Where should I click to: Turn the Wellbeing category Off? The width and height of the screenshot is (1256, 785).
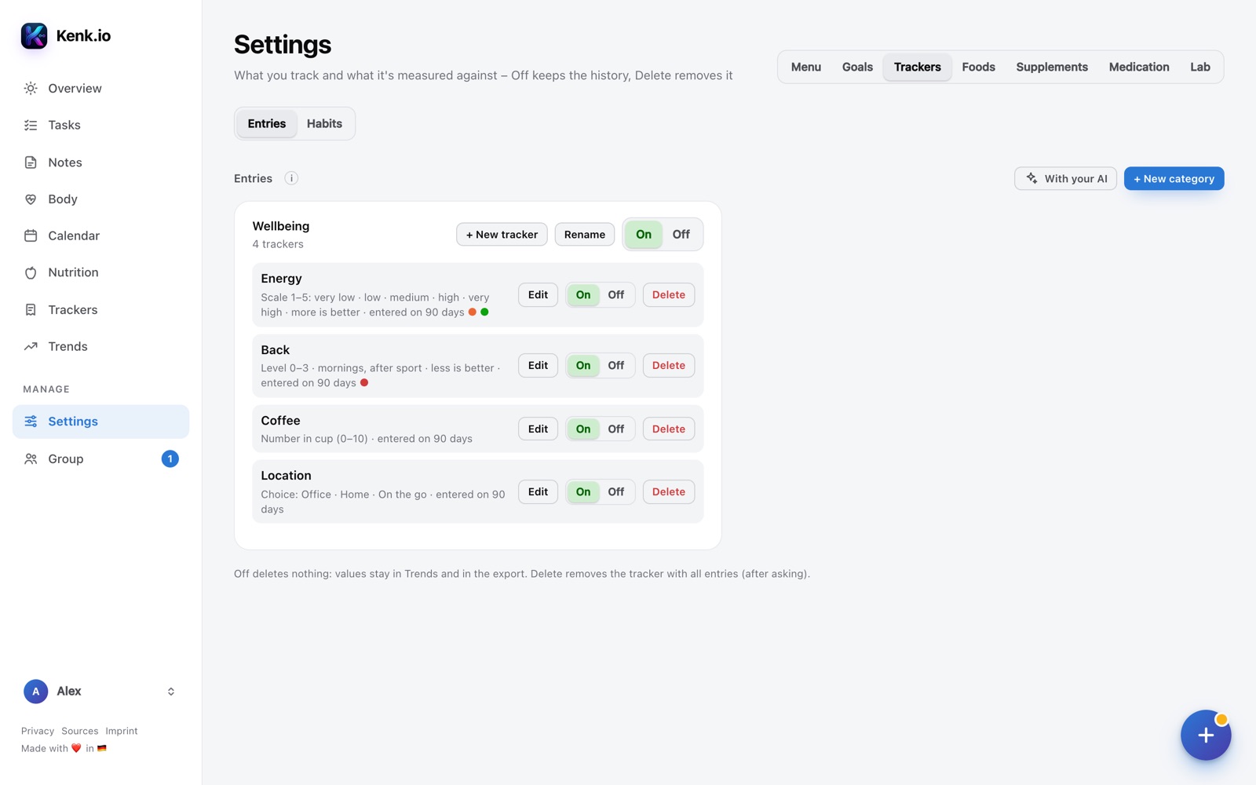(x=681, y=235)
